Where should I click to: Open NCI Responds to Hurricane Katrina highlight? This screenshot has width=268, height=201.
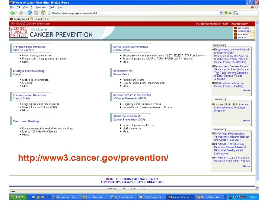pyautogui.click(x=230, y=85)
